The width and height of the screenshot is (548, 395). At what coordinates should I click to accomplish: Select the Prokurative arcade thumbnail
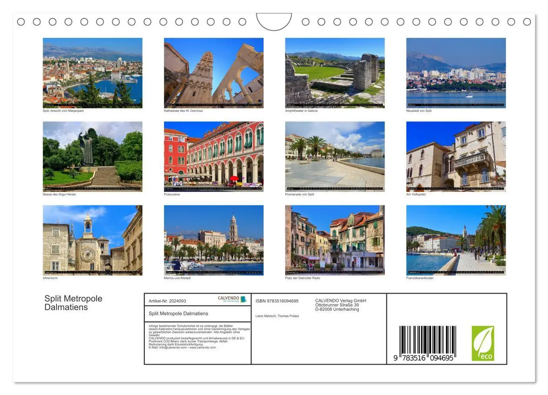point(214,155)
